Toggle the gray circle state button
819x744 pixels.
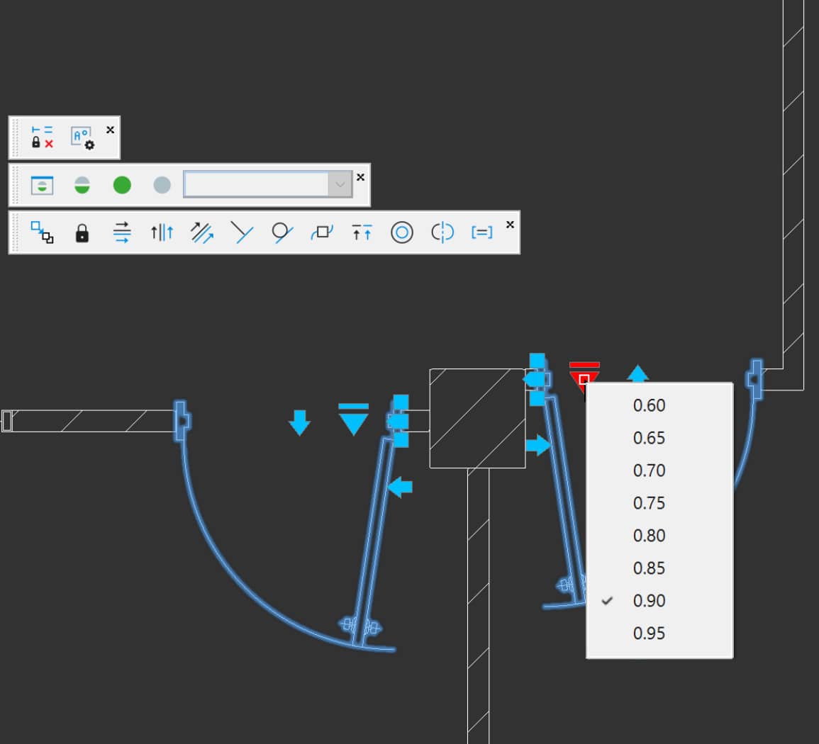pyautogui.click(x=162, y=186)
